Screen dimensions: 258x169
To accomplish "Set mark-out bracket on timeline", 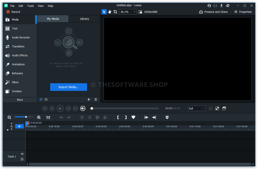I will click(x=126, y=117).
